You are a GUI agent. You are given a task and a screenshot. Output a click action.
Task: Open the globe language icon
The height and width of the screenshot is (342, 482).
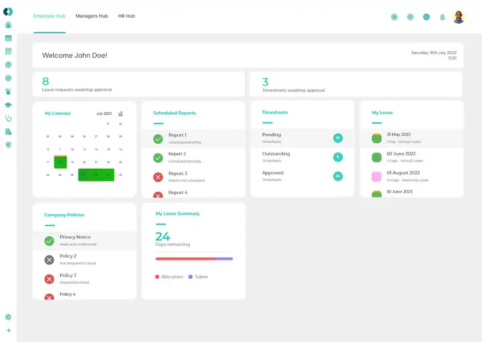426,17
